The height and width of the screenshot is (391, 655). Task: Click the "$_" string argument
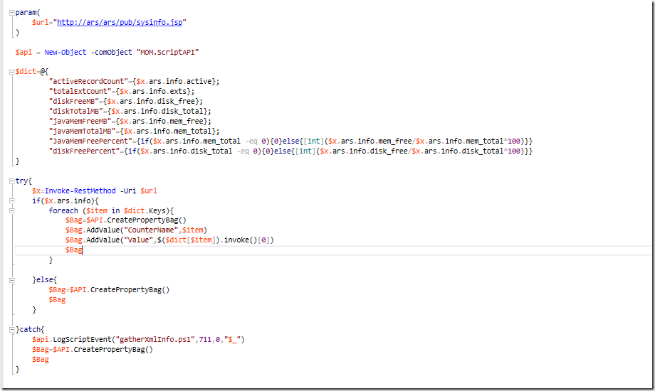coord(232,340)
